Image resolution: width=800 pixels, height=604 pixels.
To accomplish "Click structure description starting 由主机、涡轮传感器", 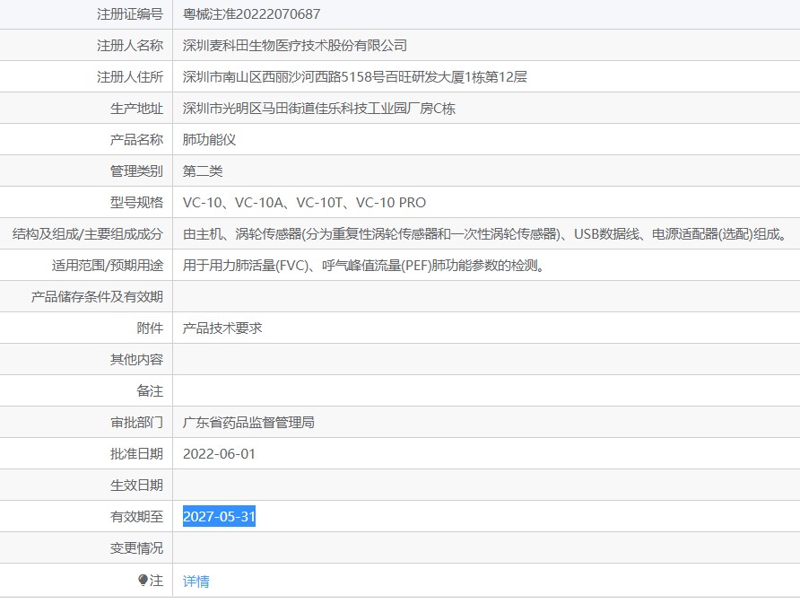I will click(485, 234).
